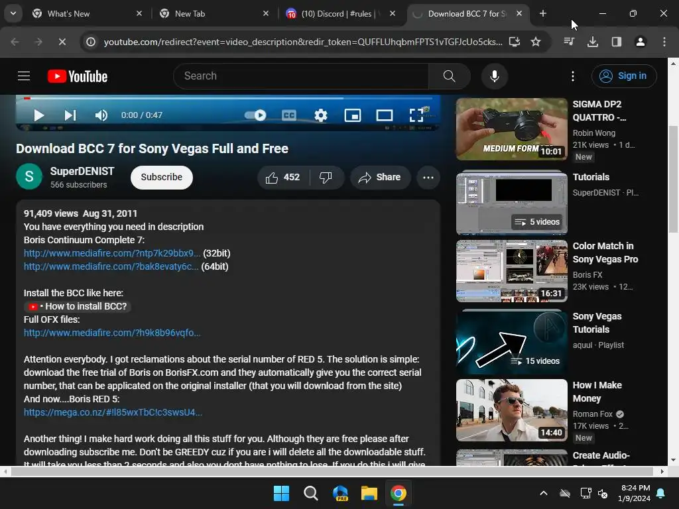
Task: Stop loading the page
Action: pyautogui.click(x=62, y=42)
